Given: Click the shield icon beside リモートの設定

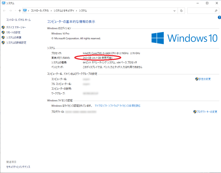Looking at the screenshot, I should coord(3,33).
